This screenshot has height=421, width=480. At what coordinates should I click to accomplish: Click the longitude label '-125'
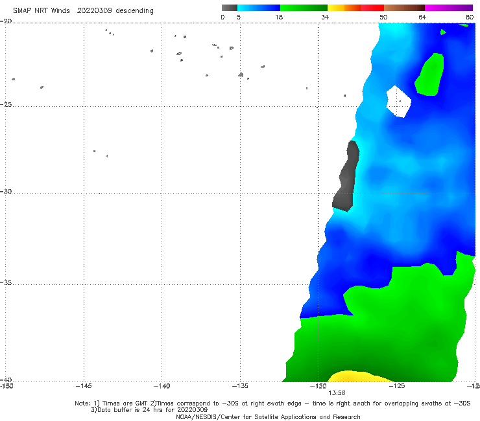tap(397, 386)
